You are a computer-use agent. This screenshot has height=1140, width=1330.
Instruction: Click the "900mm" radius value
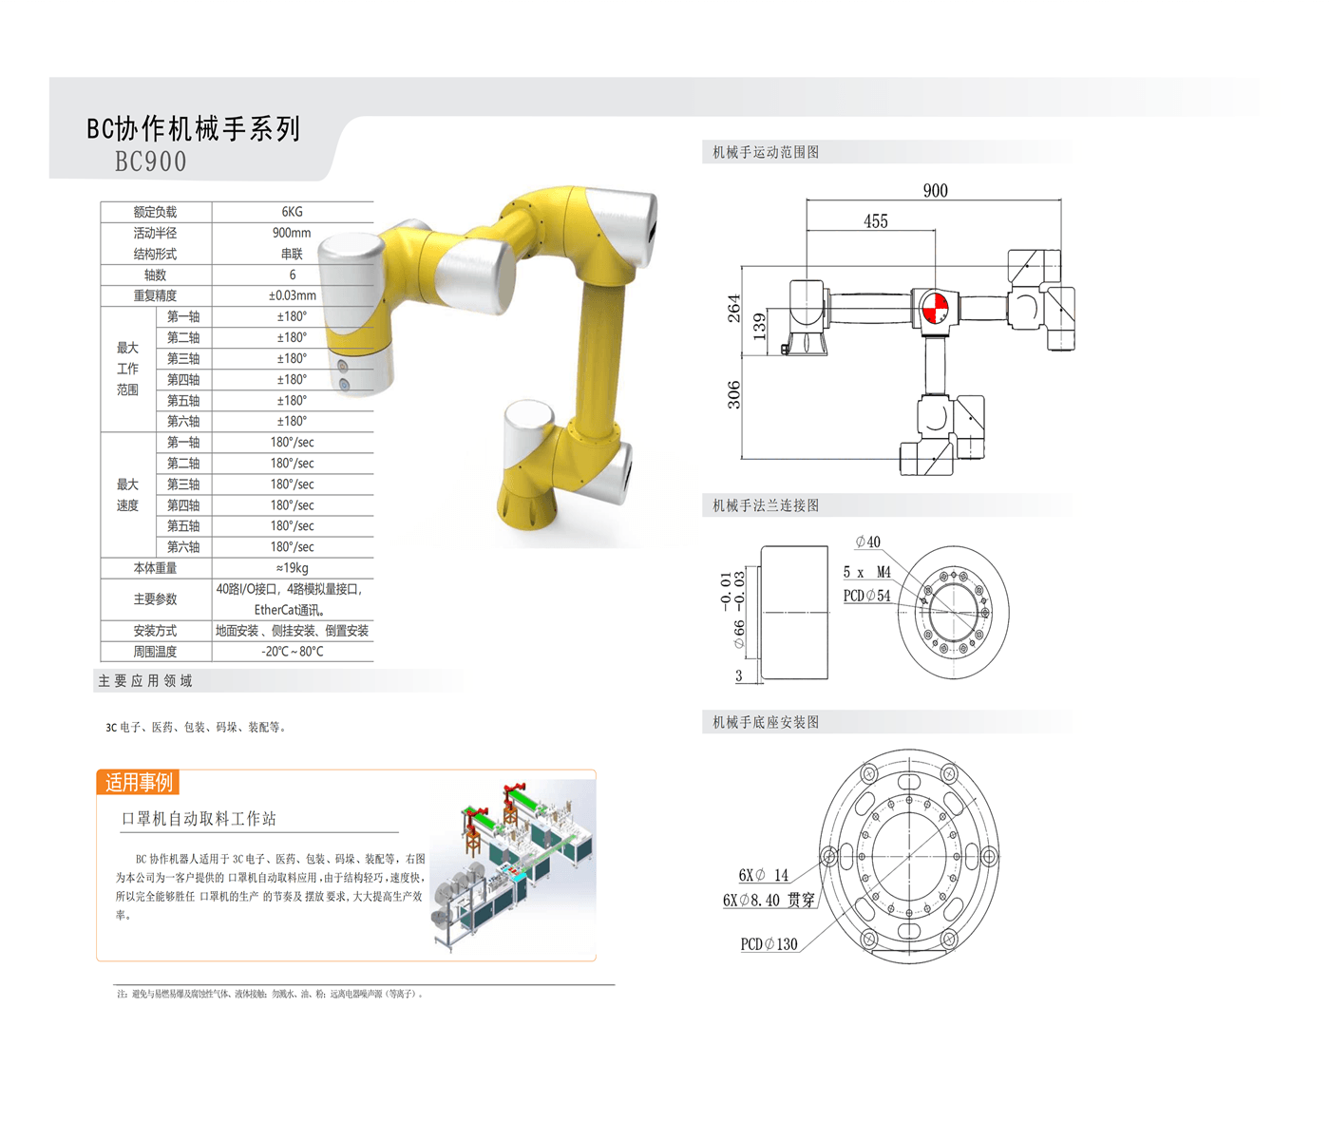292,233
